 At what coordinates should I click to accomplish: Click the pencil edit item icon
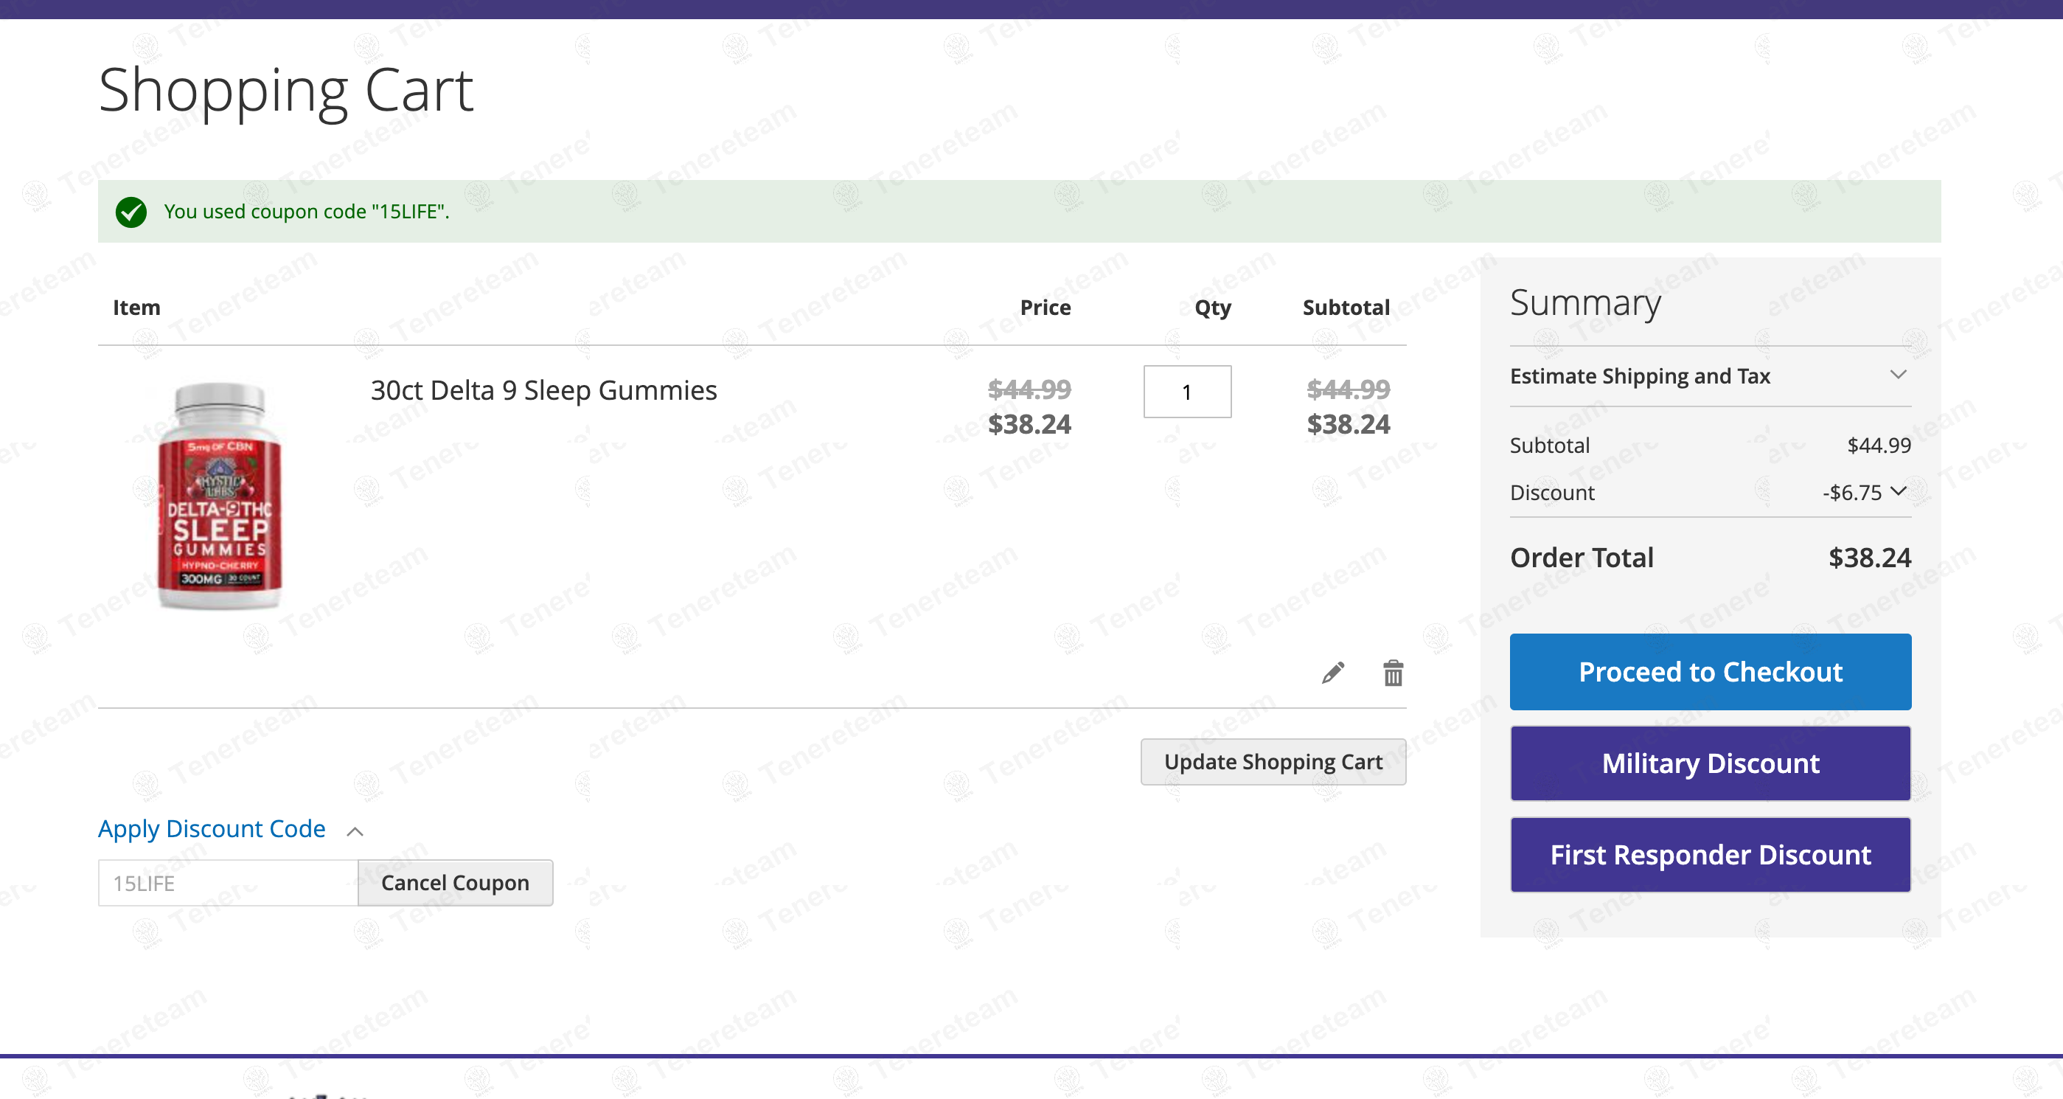click(1332, 673)
